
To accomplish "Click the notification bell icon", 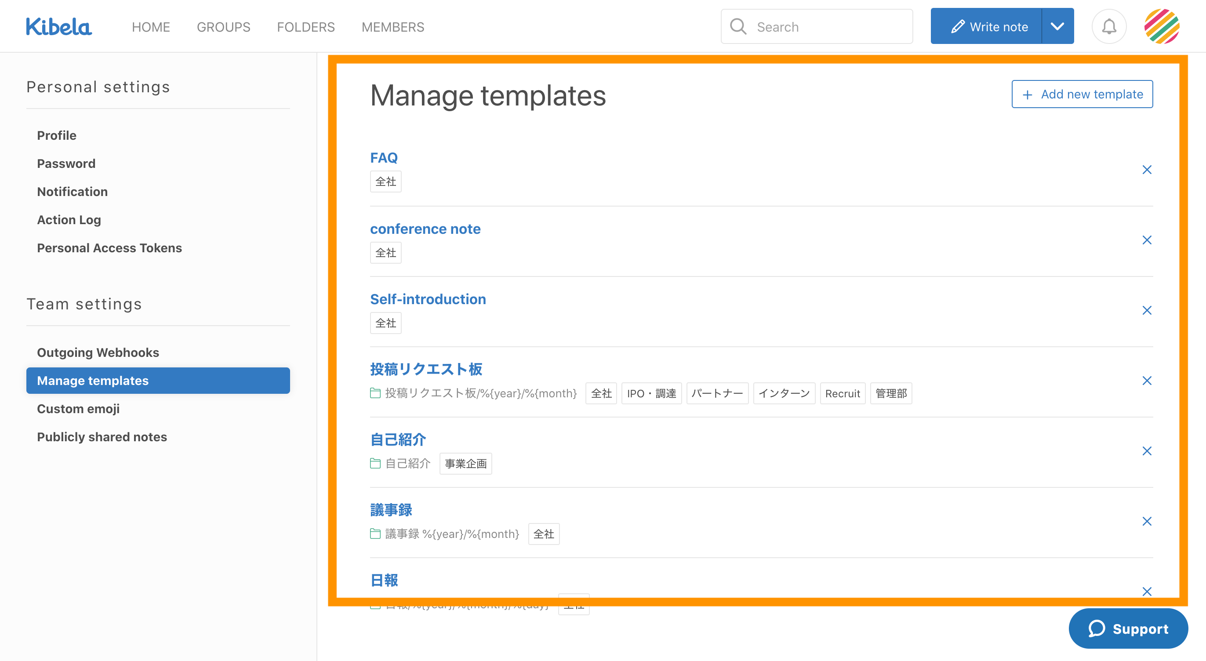I will [1108, 27].
